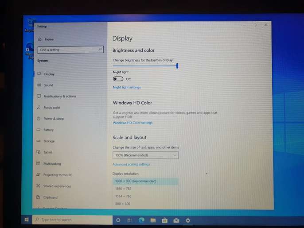304x228 pixels.
Task: Open the Home page in Settings
Action: click(46, 39)
